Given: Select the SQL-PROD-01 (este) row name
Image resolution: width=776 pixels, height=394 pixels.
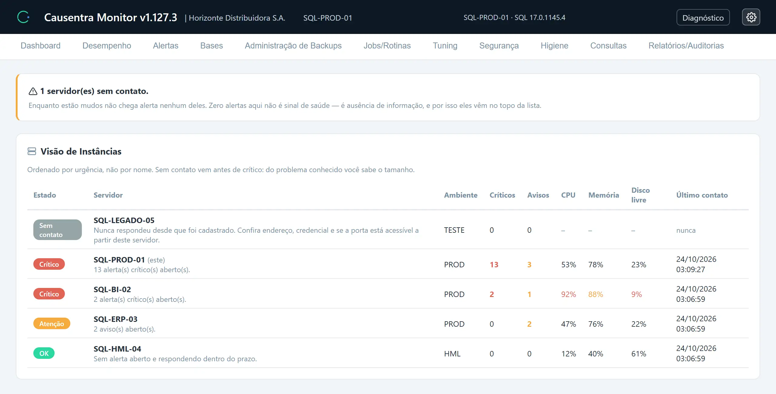Looking at the screenshot, I should (x=129, y=260).
